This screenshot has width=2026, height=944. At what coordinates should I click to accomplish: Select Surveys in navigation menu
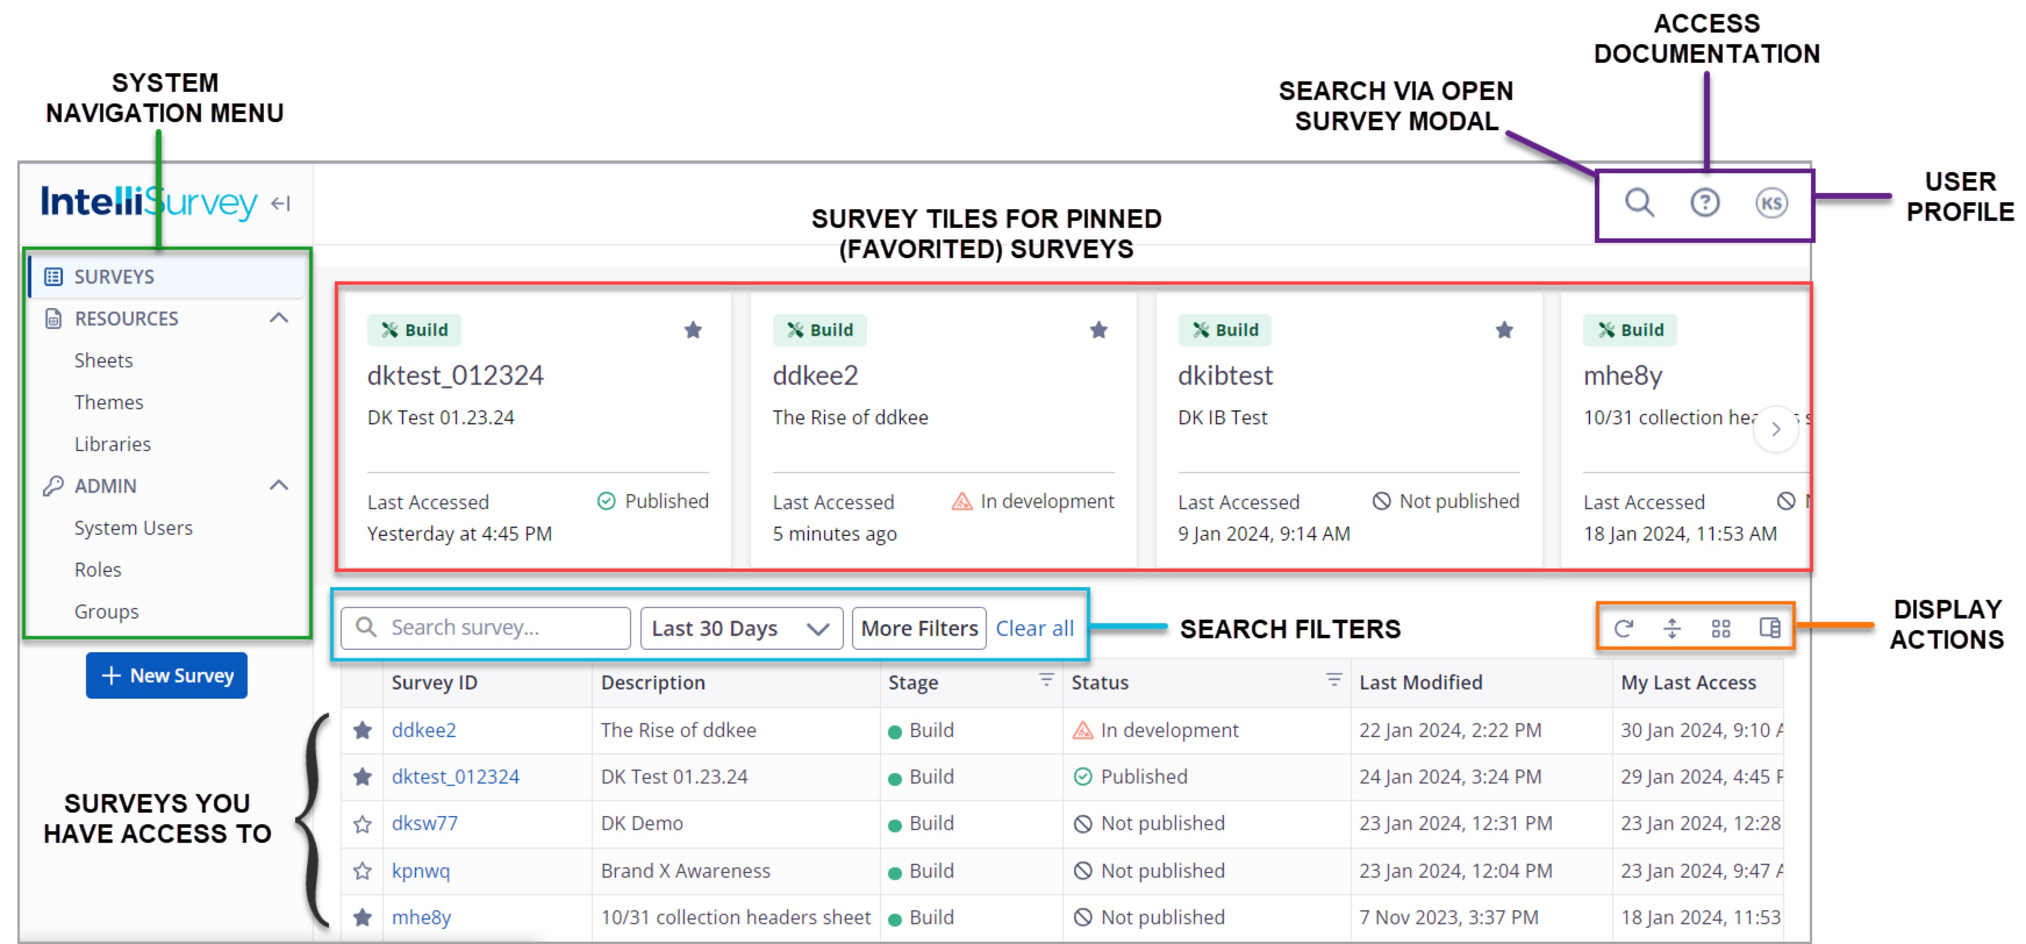(x=167, y=277)
